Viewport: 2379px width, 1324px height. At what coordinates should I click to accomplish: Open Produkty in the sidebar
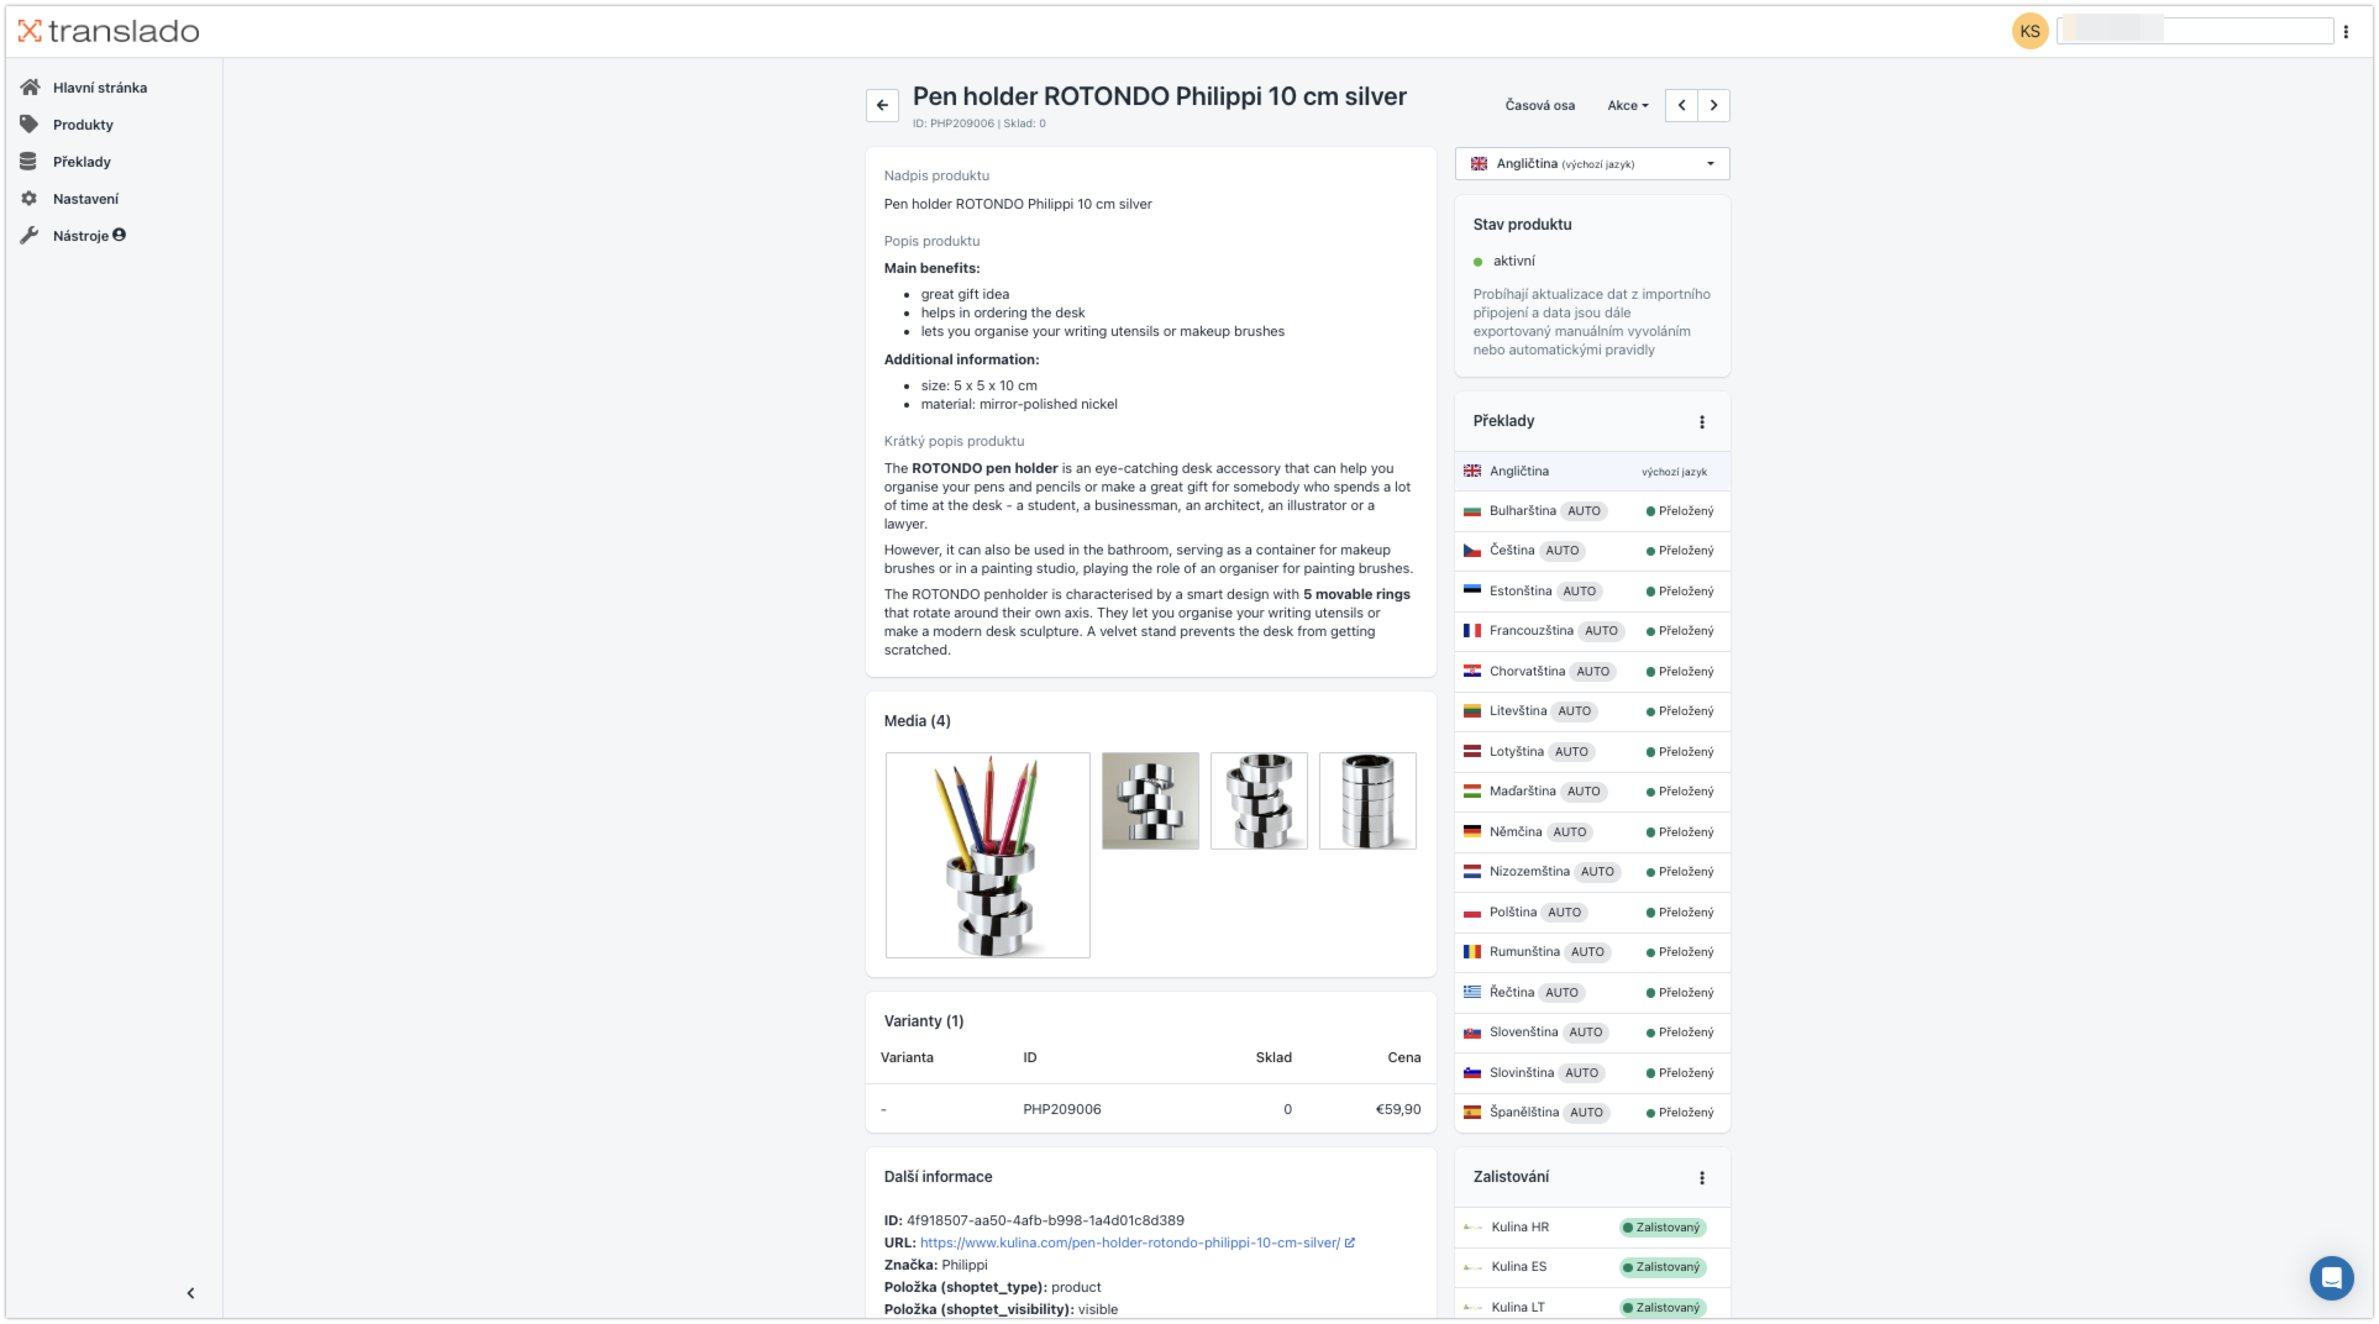83,125
